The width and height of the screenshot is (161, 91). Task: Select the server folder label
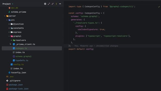12,16
